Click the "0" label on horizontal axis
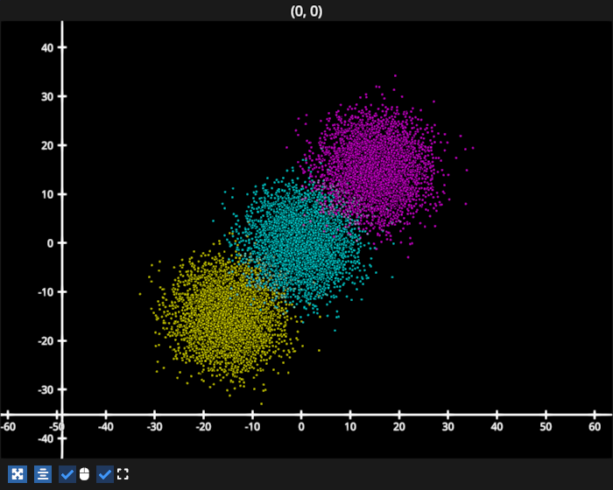Image resolution: width=613 pixels, height=490 pixels. coord(301,427)
